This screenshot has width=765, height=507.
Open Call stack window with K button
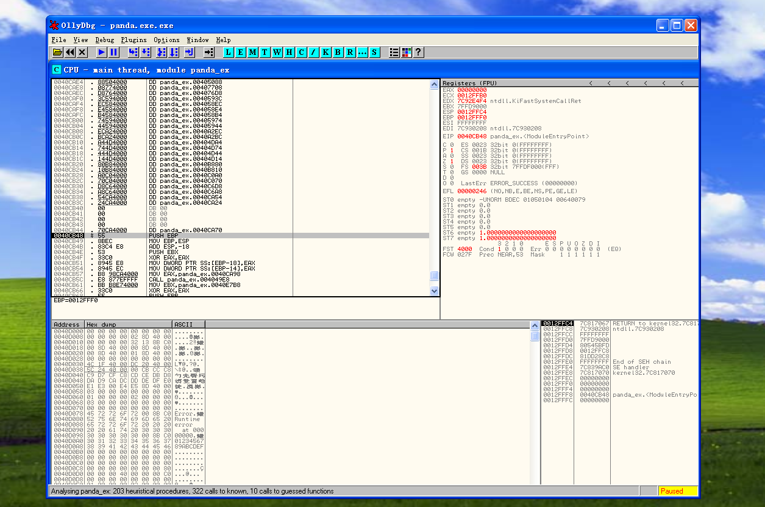[326, 52]
